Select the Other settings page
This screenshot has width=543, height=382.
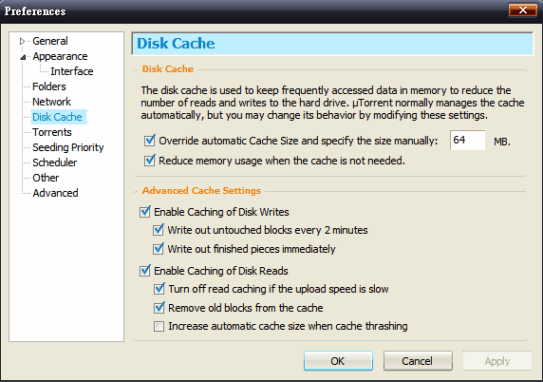[46, 178]
